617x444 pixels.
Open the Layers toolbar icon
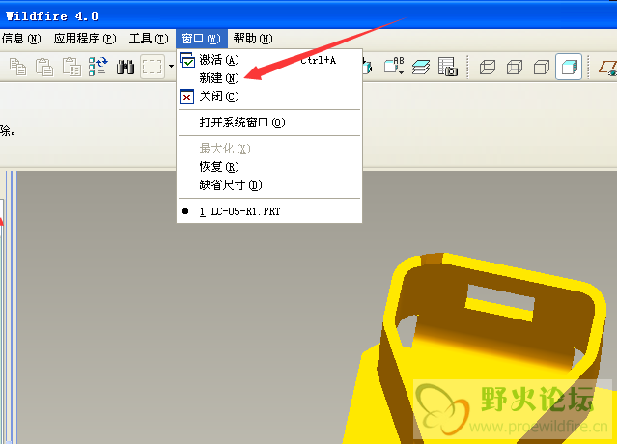point(421,67)
